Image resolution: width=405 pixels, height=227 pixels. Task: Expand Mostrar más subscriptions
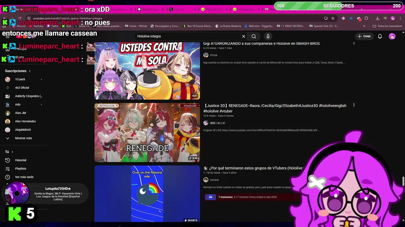pyautogui.click(x=24, y=138)
